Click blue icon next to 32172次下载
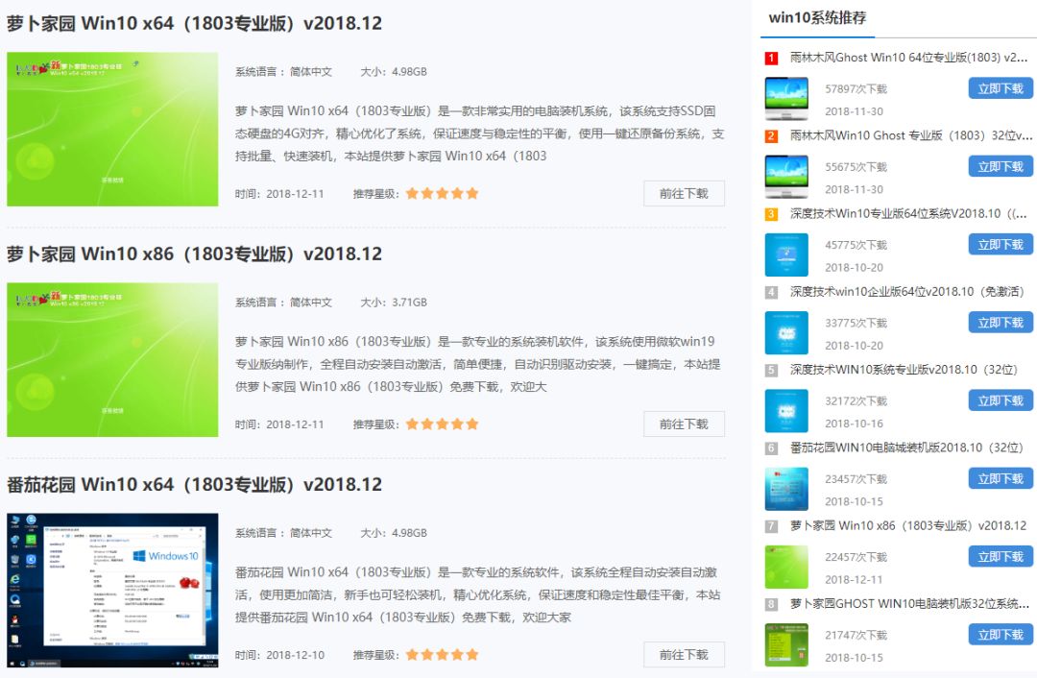 (786, 411)
